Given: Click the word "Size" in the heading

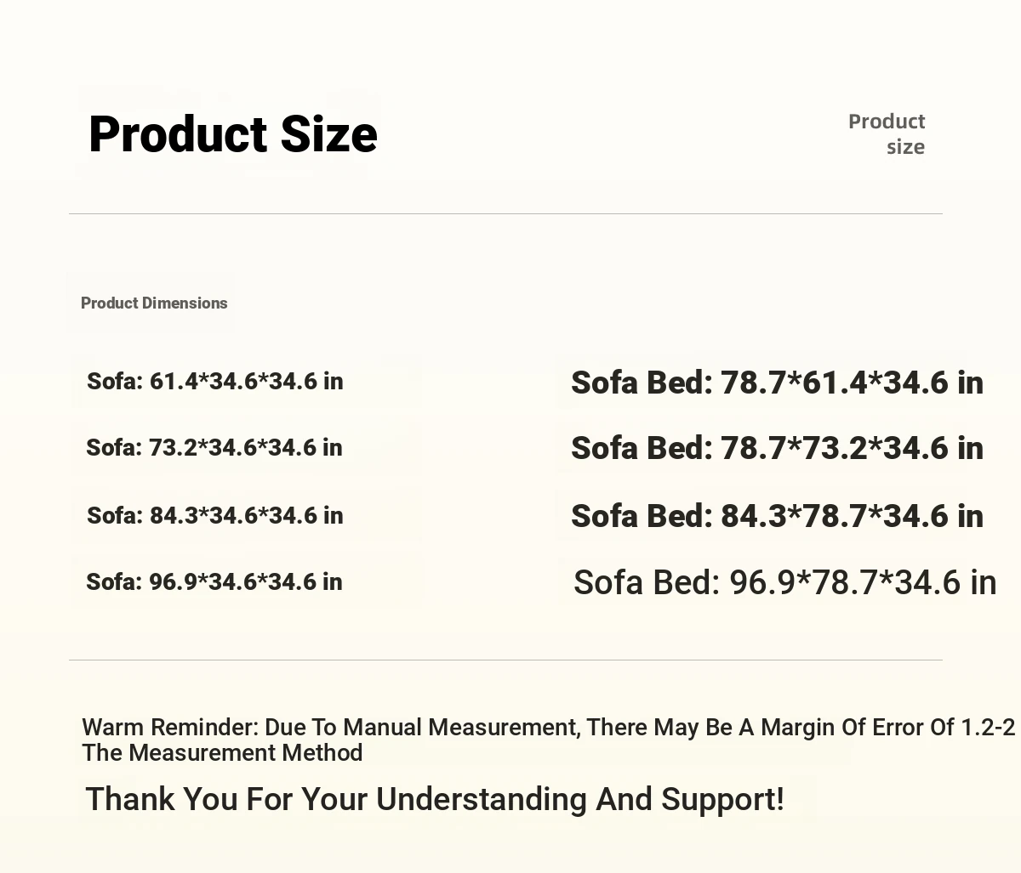Looking at the screenshot, I should [x=328, y=134].
